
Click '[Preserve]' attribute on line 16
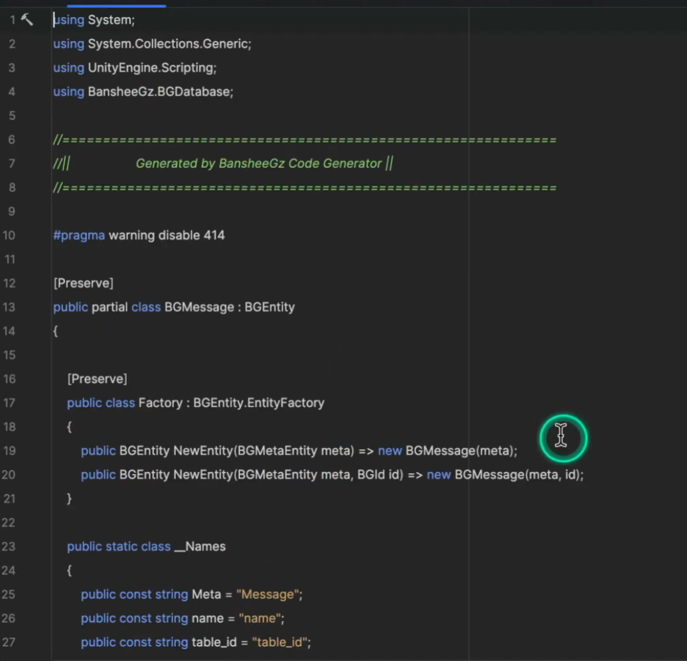98,379
